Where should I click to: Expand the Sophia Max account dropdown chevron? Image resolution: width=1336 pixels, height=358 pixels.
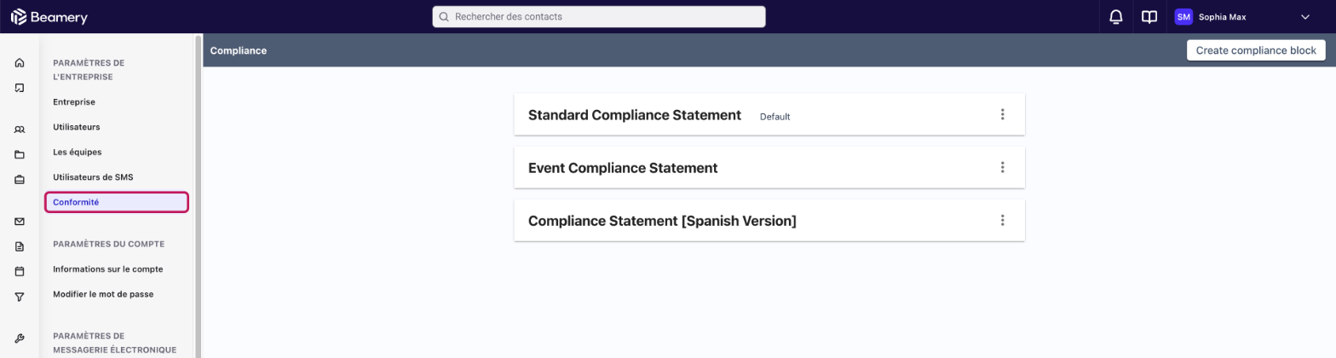pos(1304,17)
